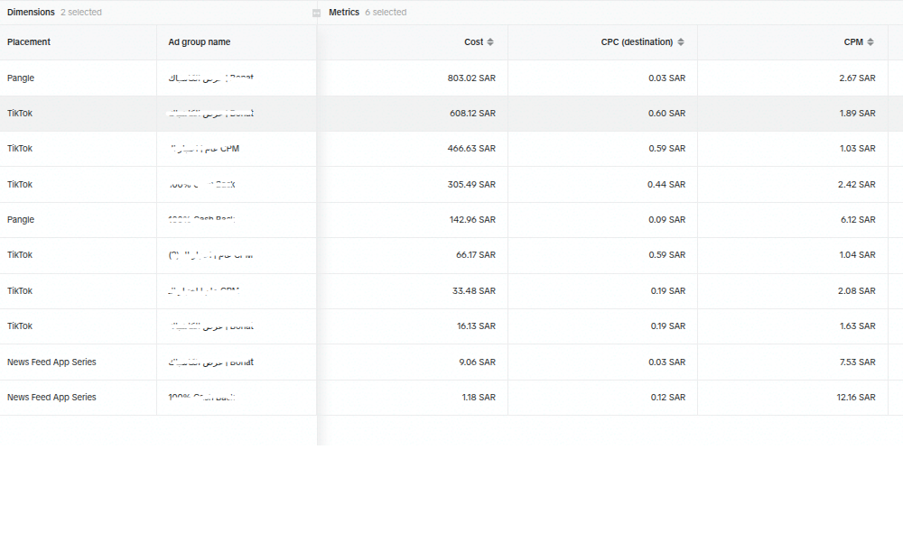The height and width of the screenshot is (541, 903).
Task: Select the TikTok cell in 466.63 SAR row
Action: tap(20, 149)
